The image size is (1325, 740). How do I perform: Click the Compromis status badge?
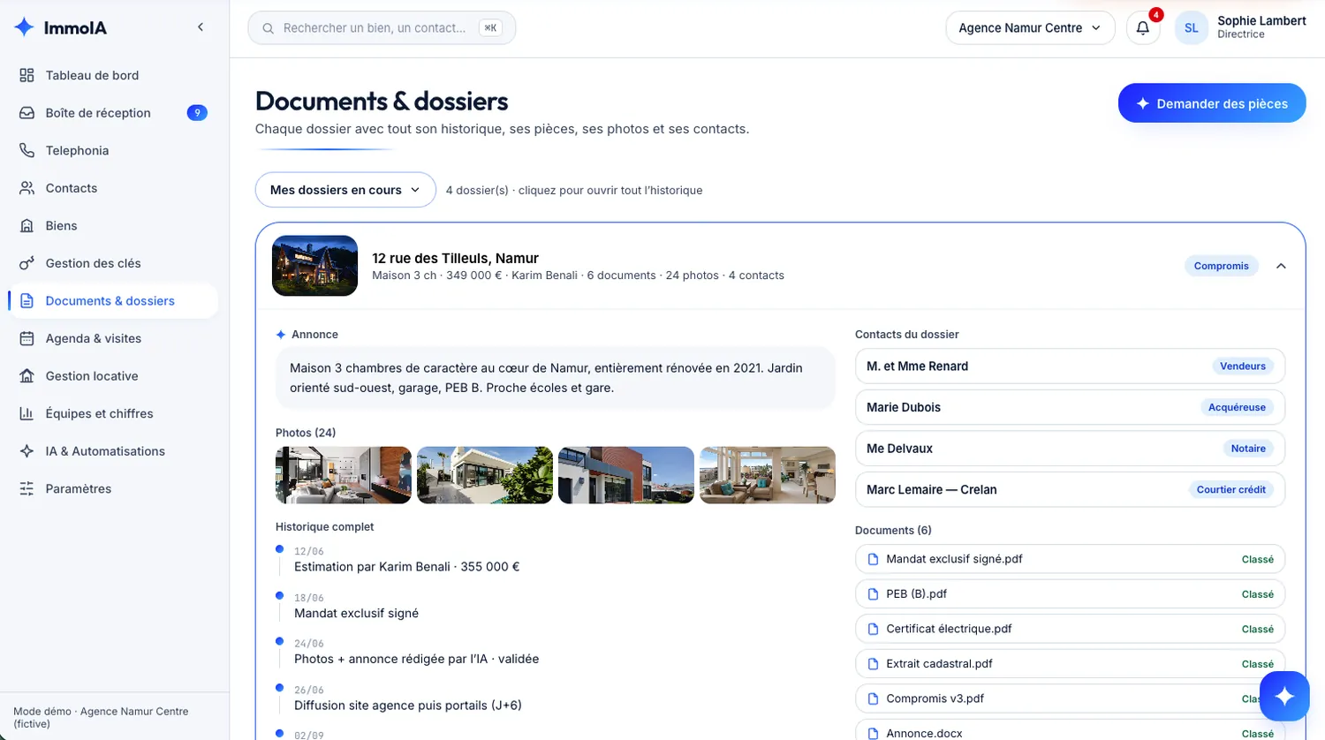1221,266
